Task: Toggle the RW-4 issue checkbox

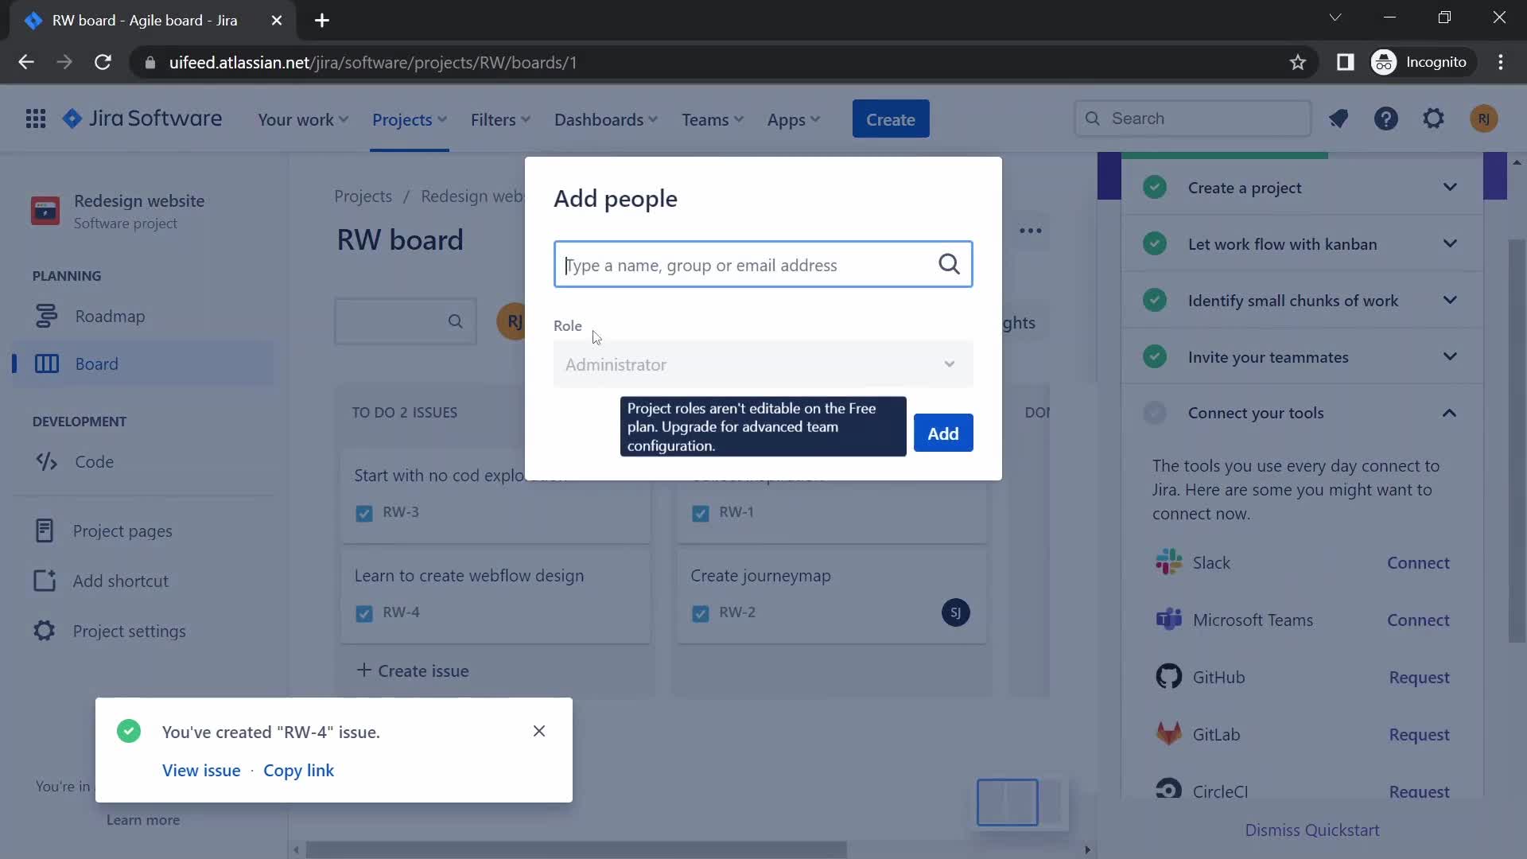Action: pyautogui.click(x=364, y=612)
